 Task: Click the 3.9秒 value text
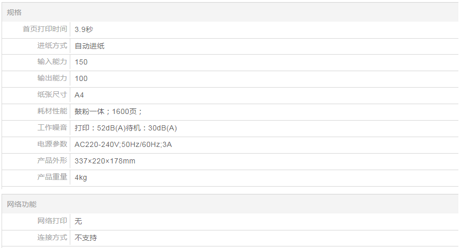(x=84, y=29)
